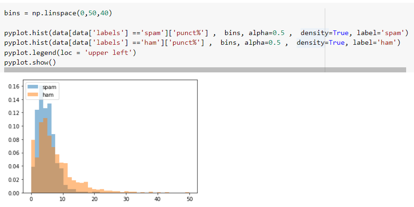Click the orange ham legend color swatch

[33, 95]
